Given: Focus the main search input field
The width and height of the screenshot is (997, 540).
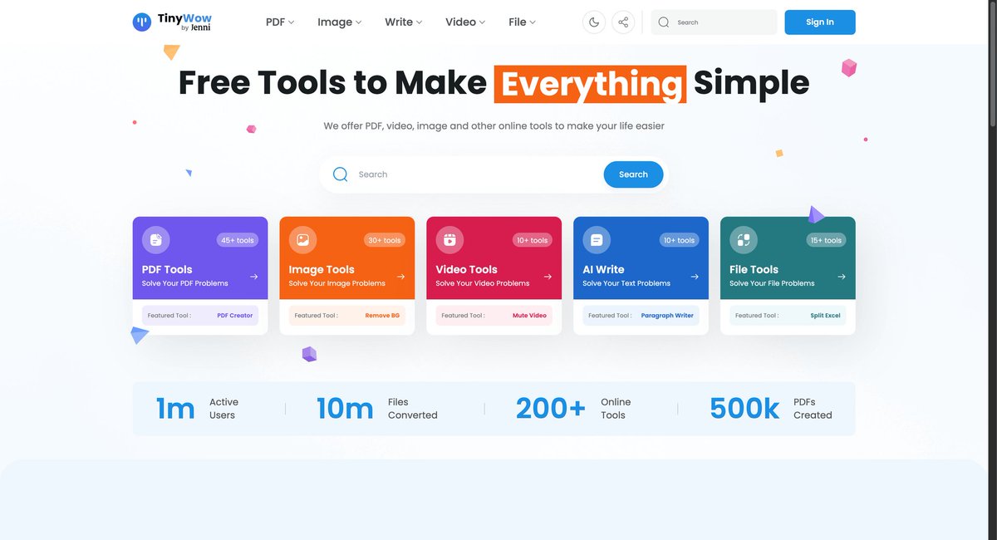Looking at the screenshot, I should click(x=478, y=174).
